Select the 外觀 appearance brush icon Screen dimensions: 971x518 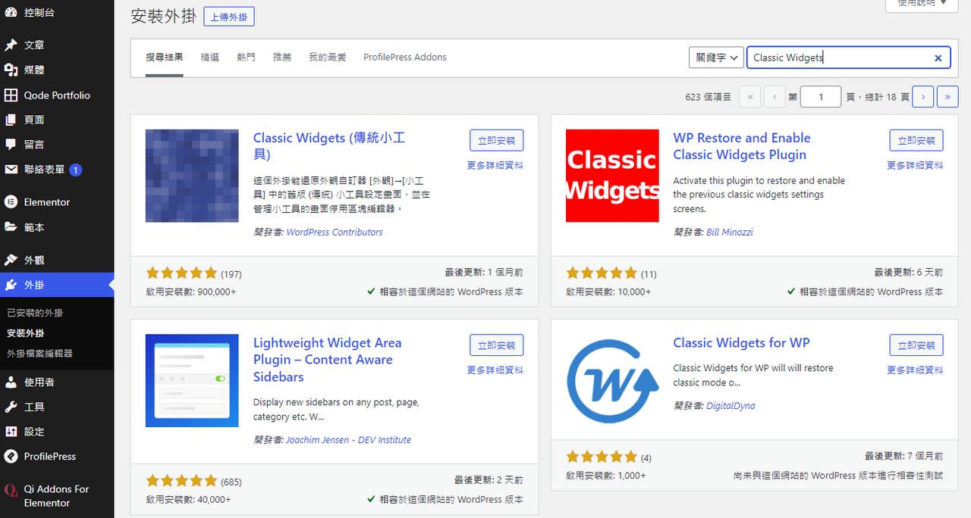coord(14,259)
